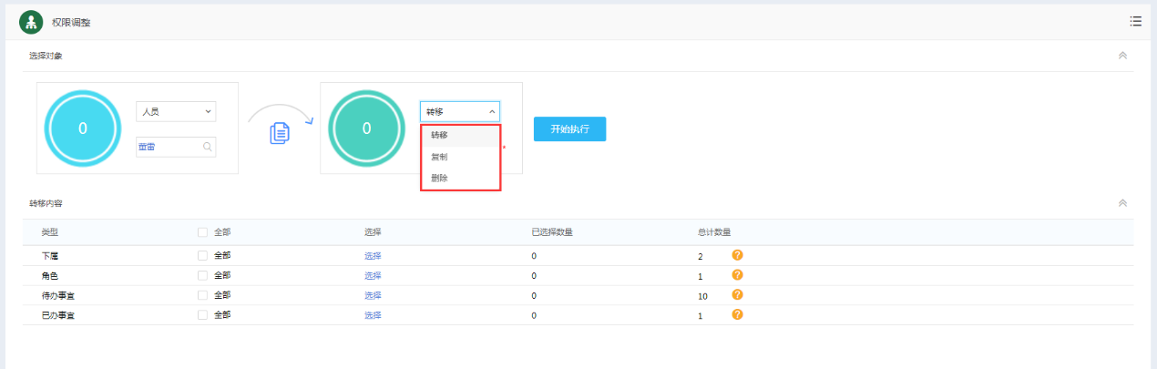Collapse the 转移内容 section
The width and height of the screenshot is (1157, 369).
tap(1122, 203)
